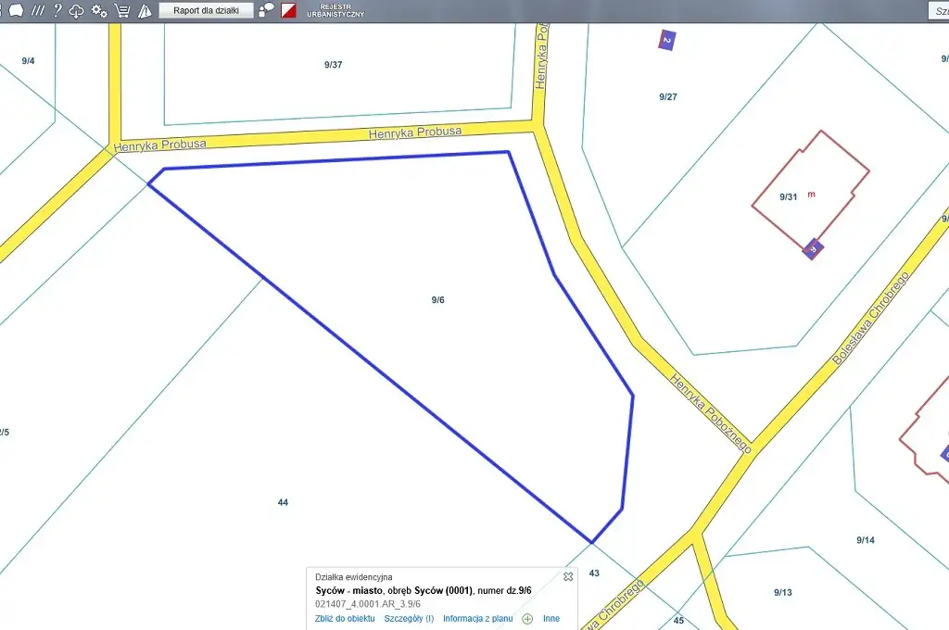Click 'Informacja z planu' link

point(477,618)
